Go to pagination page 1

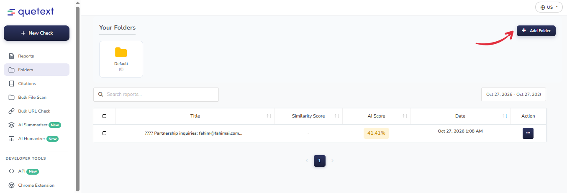[320, 160]
